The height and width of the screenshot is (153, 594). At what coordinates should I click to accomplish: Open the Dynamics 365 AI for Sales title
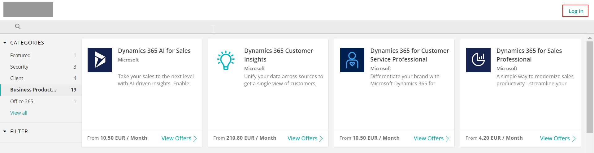pyautogui.click(x=154, y=51)
